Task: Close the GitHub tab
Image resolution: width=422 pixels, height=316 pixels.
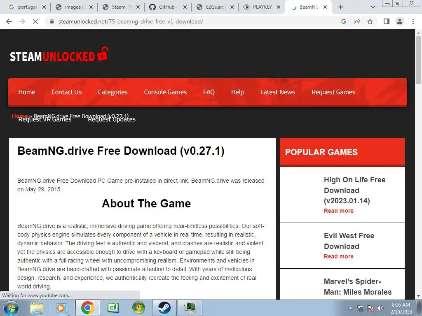Action: point(185,7)
